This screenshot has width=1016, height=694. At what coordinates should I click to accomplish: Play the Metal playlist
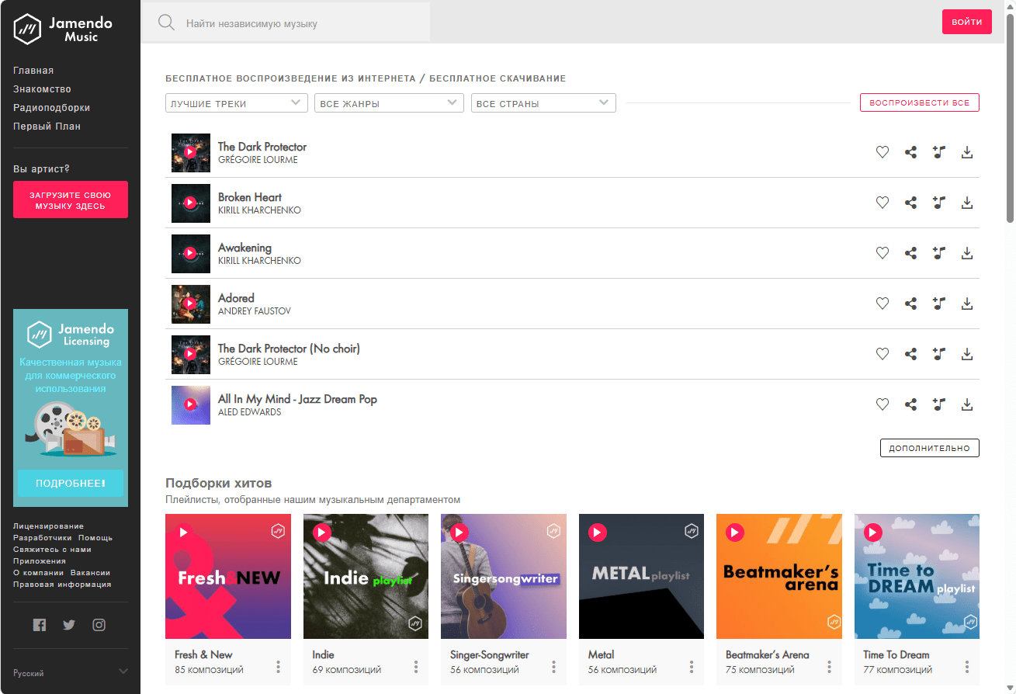click(597, 533)
